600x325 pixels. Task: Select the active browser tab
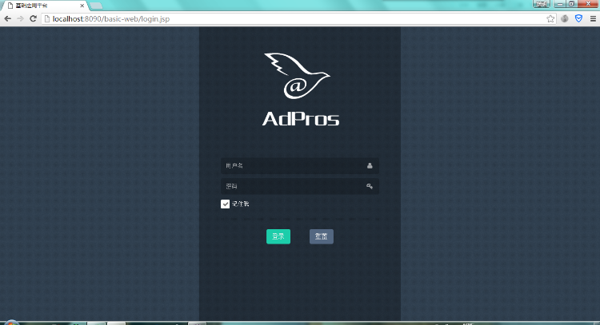45,6
